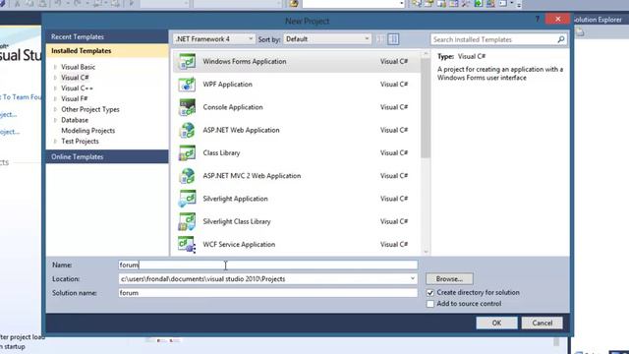Screen dimensions: 629x354
Task: Open the Sort by Default dropdown
Action: pyautogui.click(x=327, y=39)
